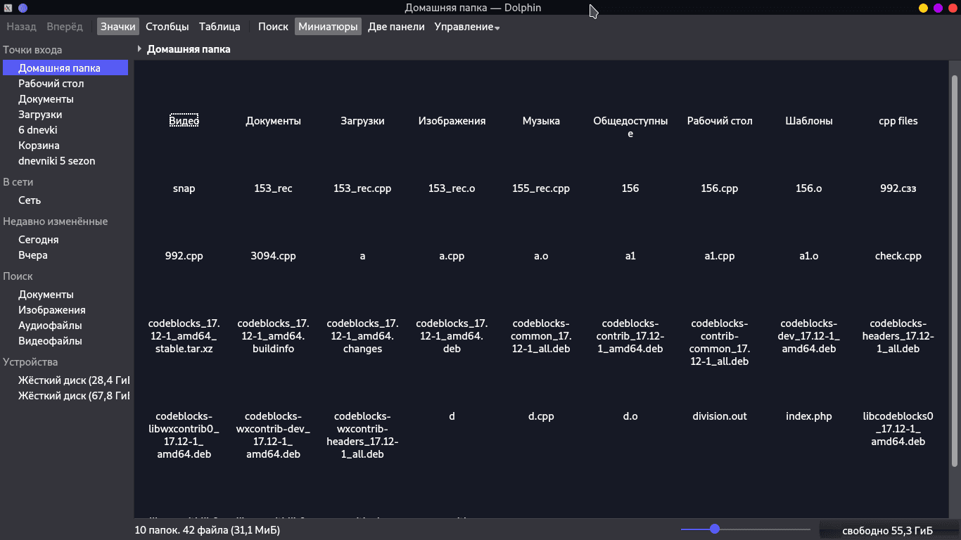Viewport: 961px width, 540px height.
Task: Select the file check.cpp
Action: 898,256
